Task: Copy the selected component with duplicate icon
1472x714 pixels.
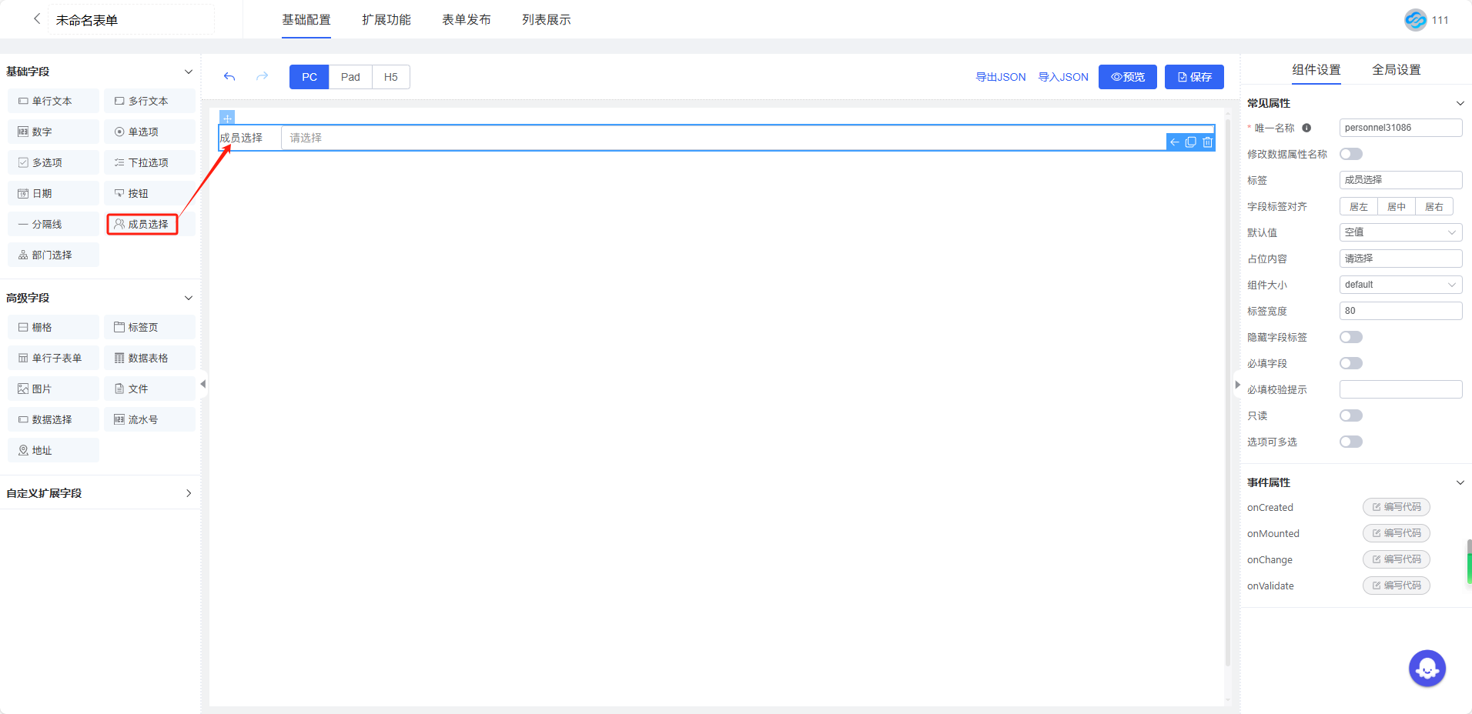Action: pyautogui.click(x=1191, y=142)
